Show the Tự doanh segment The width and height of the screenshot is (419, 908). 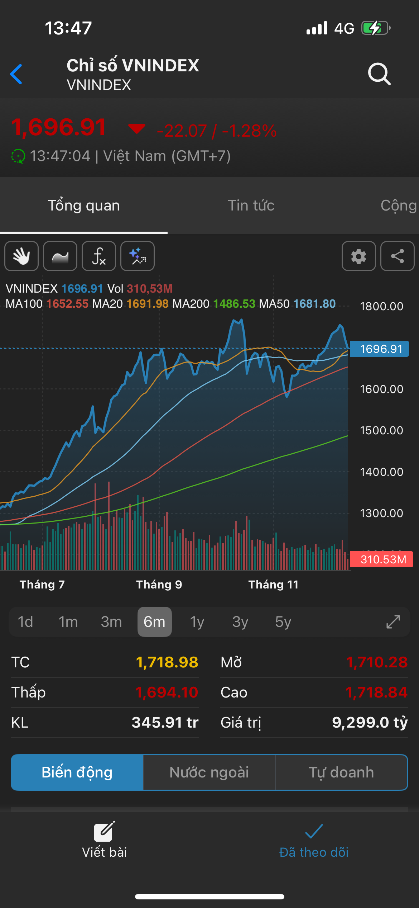click(x=341, y=772)
